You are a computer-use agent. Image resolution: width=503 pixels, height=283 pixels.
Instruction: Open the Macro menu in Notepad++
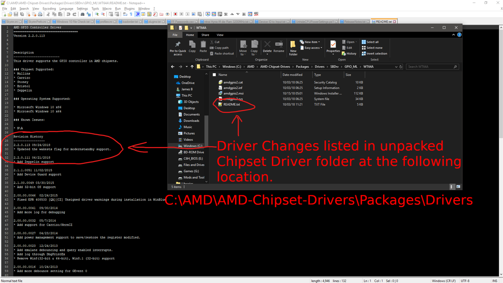pyautogui.click(x=107, y=8)
